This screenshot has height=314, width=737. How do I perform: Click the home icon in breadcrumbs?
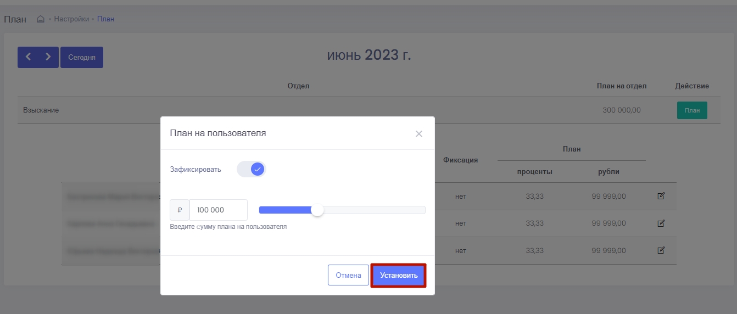click(x=40, y=19)
